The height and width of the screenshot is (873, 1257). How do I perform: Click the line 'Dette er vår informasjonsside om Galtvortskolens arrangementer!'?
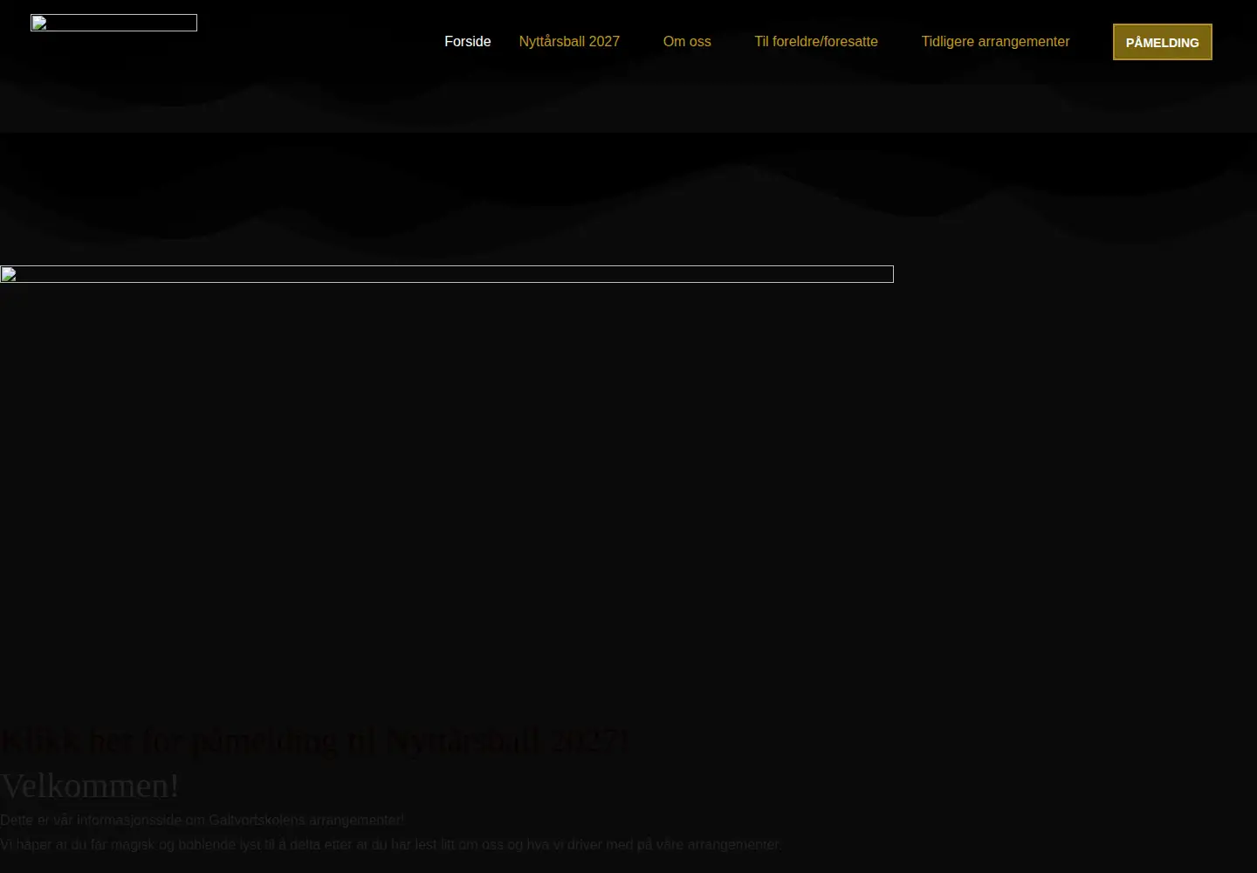pos(202,821)
